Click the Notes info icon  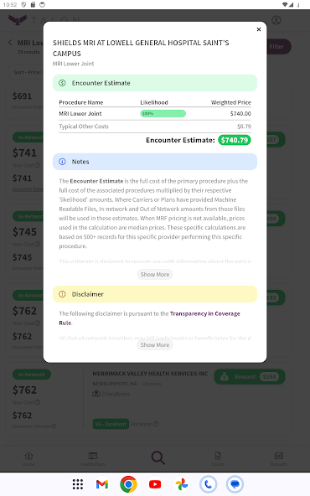(x=62, y=162)
